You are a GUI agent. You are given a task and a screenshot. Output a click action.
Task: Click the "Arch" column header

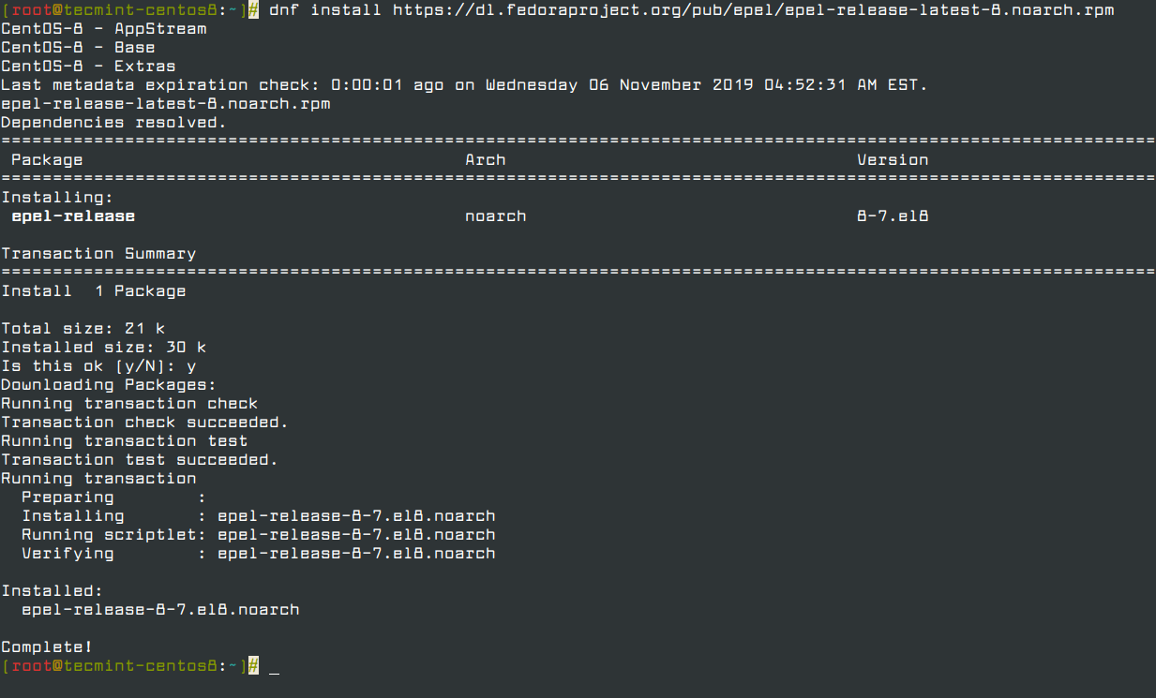(485, 160)
